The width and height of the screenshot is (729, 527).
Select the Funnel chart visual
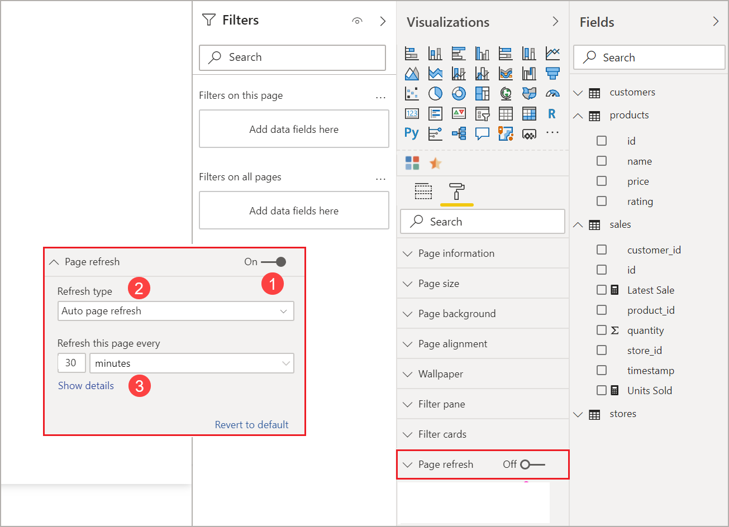552,73
